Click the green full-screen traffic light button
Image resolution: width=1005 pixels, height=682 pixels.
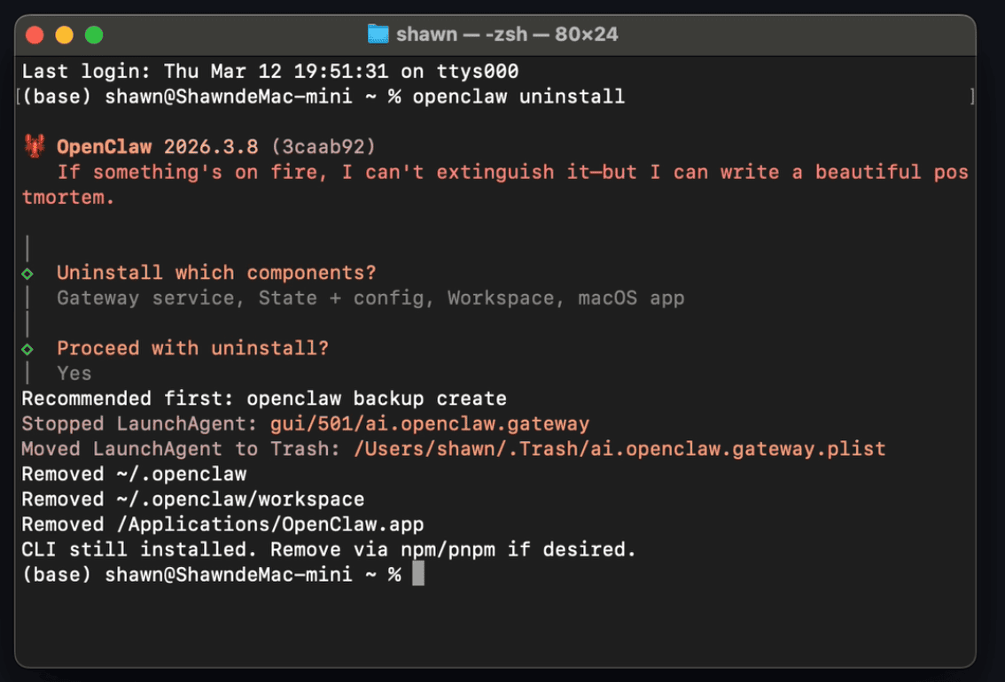click(x=92, y=35)
